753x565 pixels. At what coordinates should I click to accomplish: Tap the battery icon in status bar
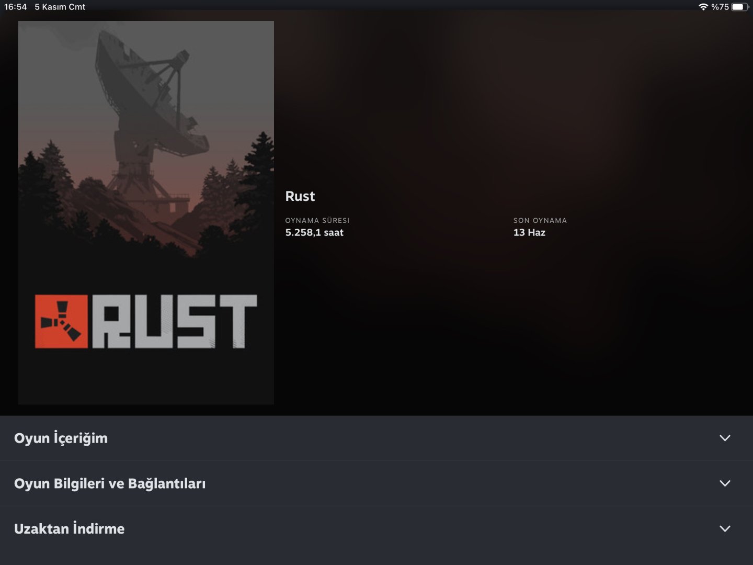(740, 7)
